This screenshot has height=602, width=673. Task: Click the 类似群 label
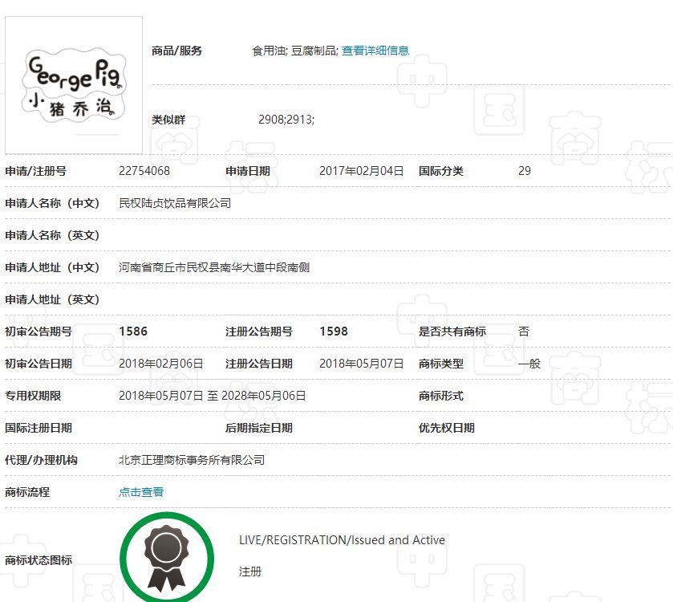(168, 120)
